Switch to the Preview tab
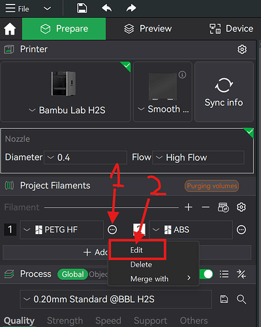The width and height of the screenshot is (261, 327). 148,29
